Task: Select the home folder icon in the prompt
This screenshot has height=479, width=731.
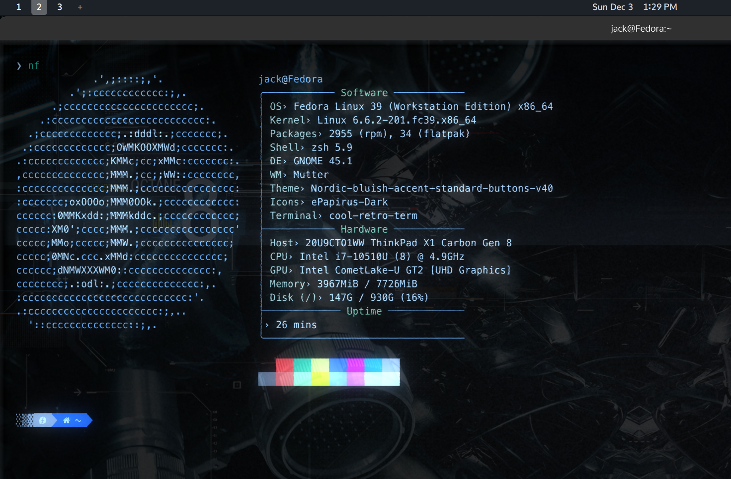Action: point(66,420)
